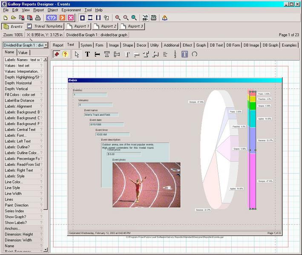The height and width of the screenshot is (255, 302).
Task: Click the help mark beside Line Width
Action: coord(41,193)
